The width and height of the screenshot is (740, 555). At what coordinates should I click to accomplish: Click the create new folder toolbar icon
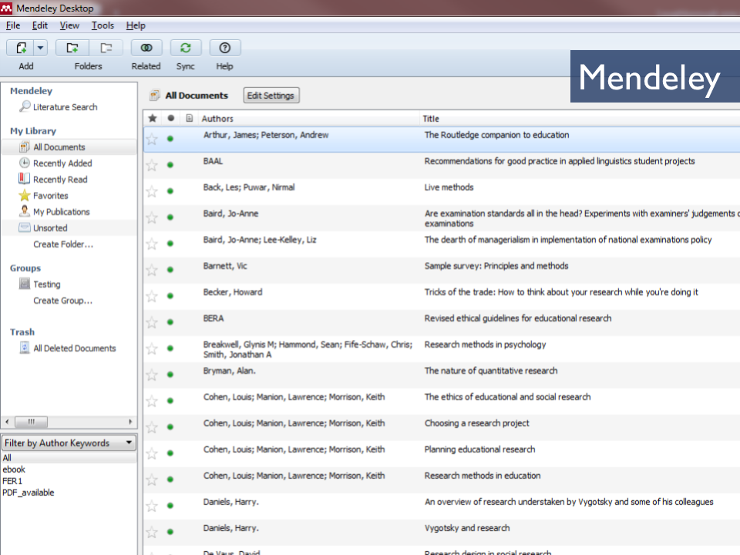pyautogui.click(x=72, y=48)
